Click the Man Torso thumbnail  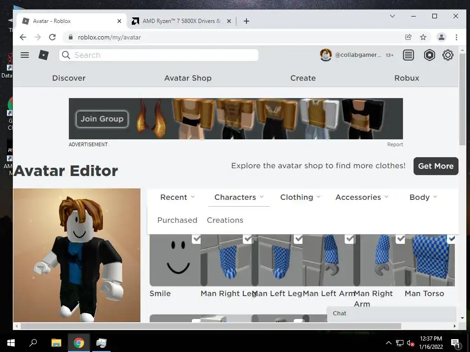coord(430,260)
